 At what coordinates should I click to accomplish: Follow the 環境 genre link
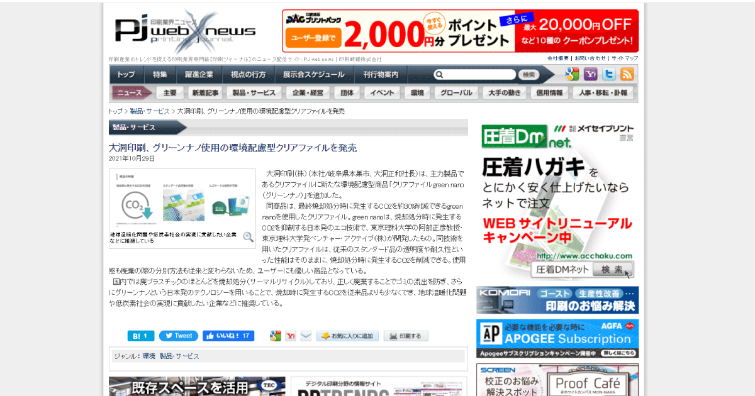(148, 356)
